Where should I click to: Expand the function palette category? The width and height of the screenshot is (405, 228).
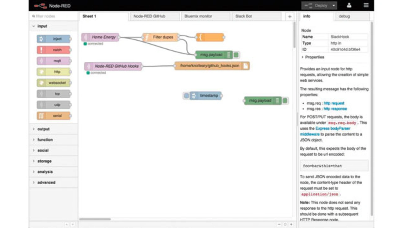[53, 140]
